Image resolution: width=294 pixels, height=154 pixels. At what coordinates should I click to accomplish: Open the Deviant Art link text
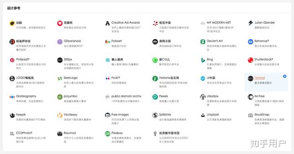point(214,41)
